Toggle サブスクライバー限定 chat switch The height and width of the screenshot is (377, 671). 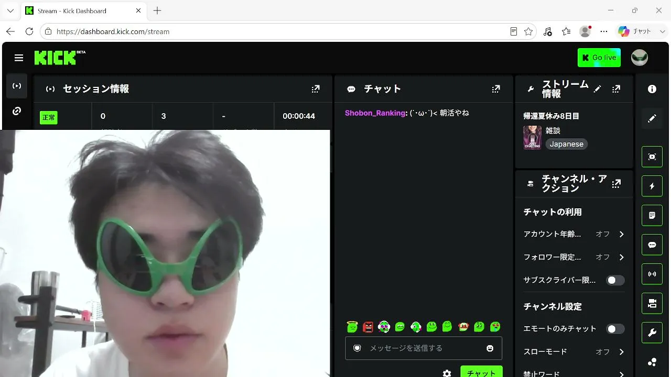tap(615, 280)
